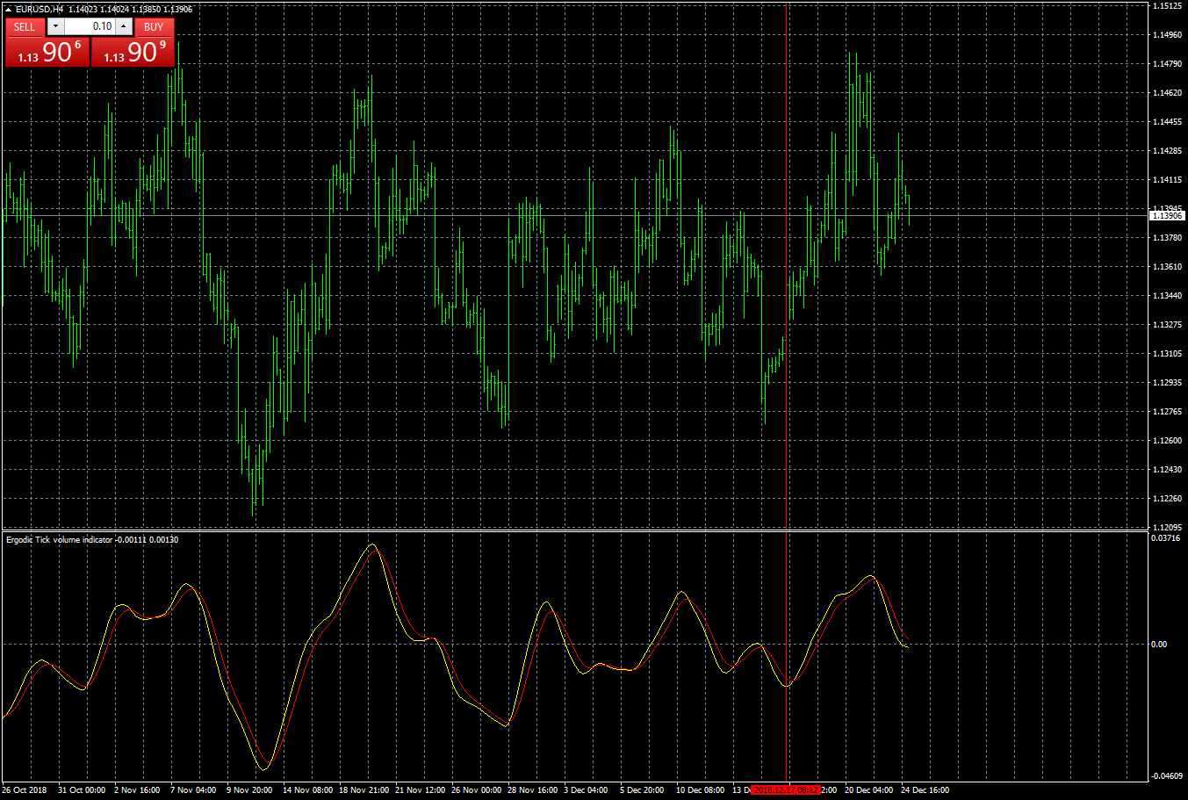Select the EURUSD,H4 chart title text

40,9
